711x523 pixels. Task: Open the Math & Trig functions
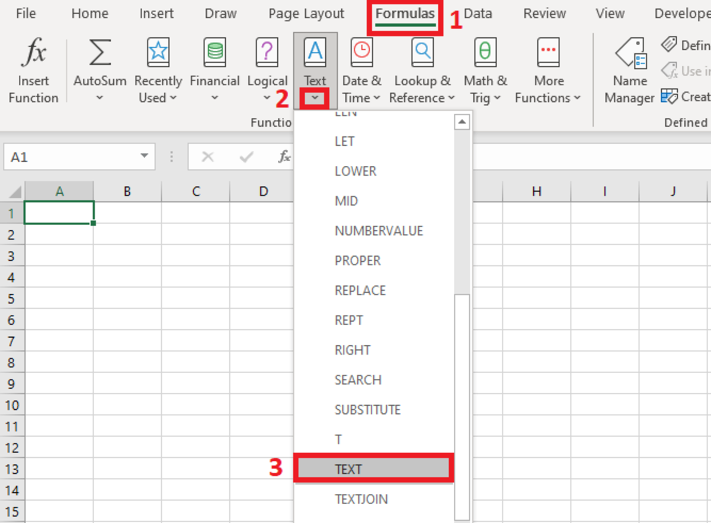pos(485,71)
